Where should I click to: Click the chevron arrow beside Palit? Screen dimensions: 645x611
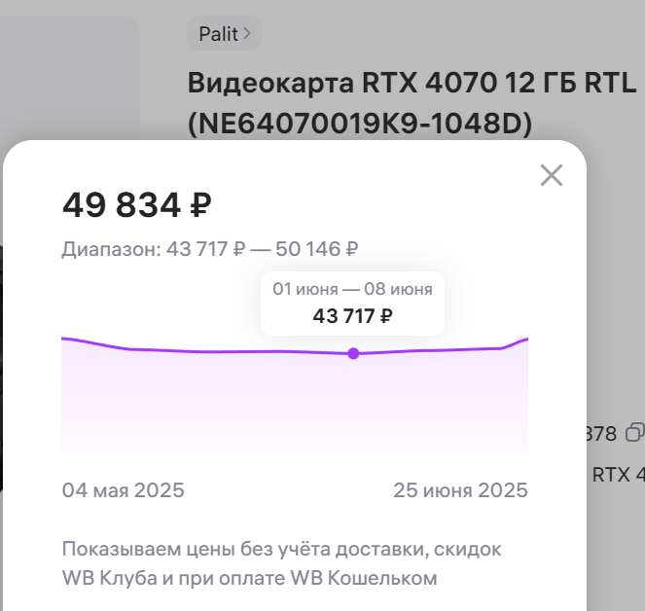click(247, 33)
